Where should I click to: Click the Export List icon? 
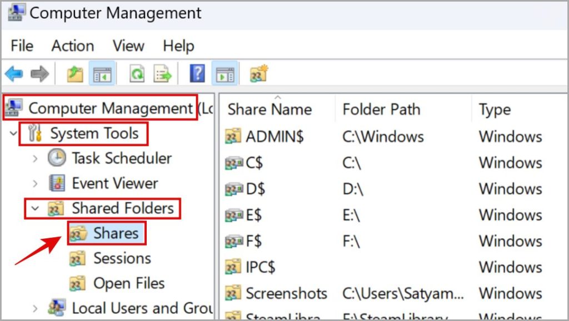click(x=163, y=73)
